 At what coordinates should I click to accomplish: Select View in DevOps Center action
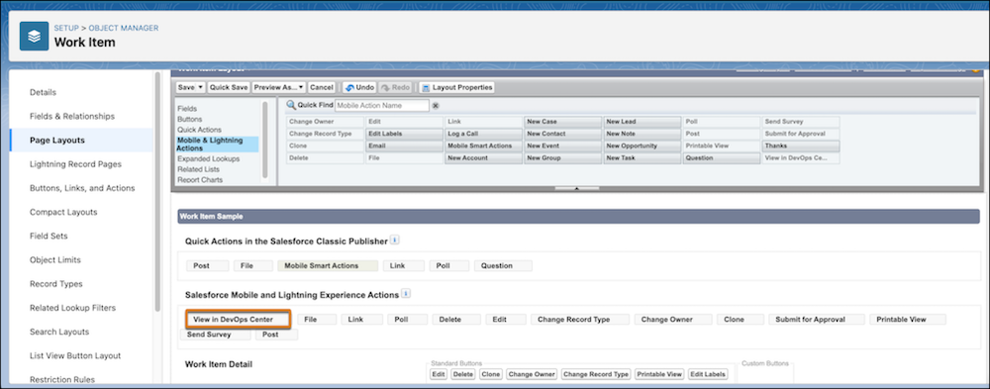pos(239,320)
